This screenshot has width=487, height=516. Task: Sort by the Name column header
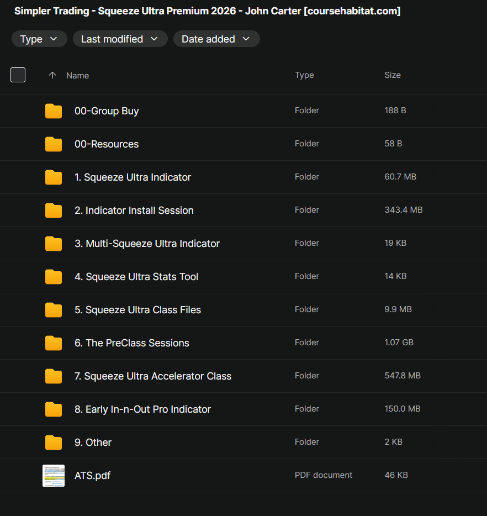tap(78, 76)
